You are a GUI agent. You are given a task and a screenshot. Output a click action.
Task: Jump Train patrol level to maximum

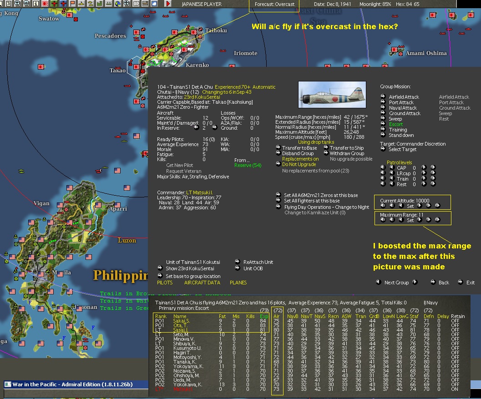pyautogui.click(x=433, y=178)
